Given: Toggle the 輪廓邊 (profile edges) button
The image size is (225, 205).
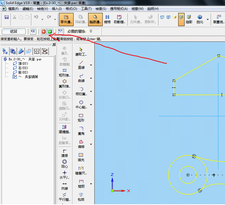Looking at the screenshot, I should (95, 20).
